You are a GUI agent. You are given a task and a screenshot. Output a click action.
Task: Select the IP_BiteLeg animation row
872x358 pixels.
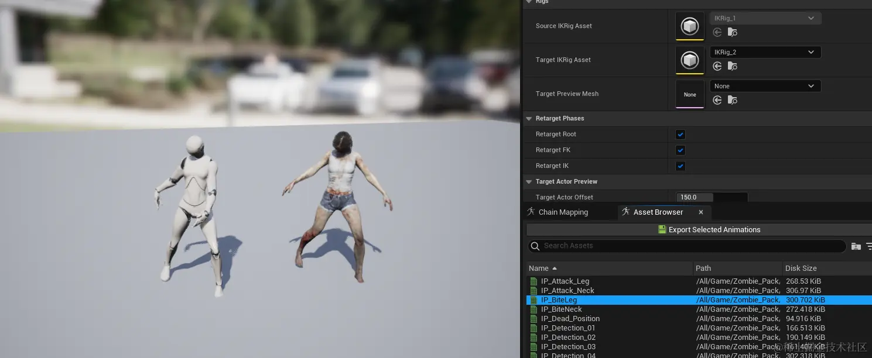(699, 300)
